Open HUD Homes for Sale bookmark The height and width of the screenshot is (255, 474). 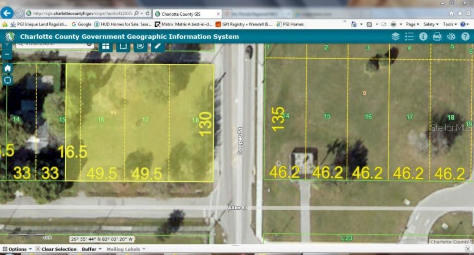pos(123,24)
